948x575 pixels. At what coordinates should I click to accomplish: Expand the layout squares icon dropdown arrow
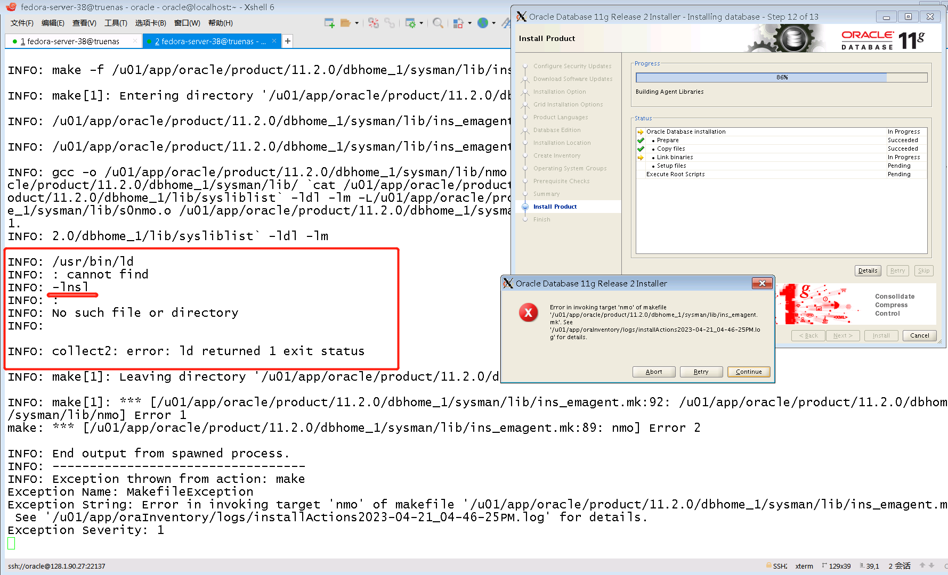[469, 23]
